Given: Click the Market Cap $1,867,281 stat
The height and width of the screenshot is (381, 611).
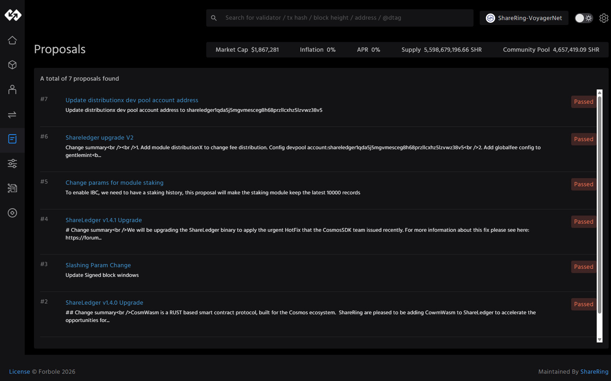Looking at the screenshot, I should 247,50.
